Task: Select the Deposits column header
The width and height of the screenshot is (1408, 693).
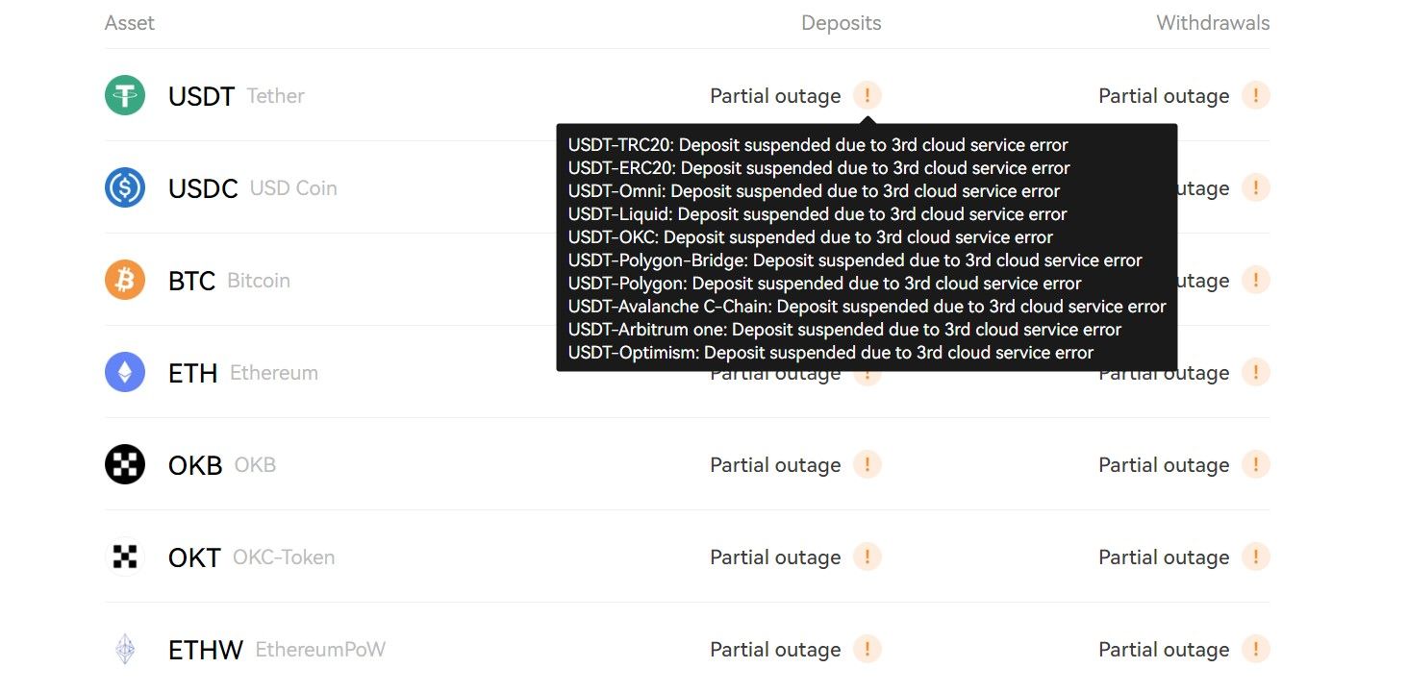Action: (x=842, y=23)
